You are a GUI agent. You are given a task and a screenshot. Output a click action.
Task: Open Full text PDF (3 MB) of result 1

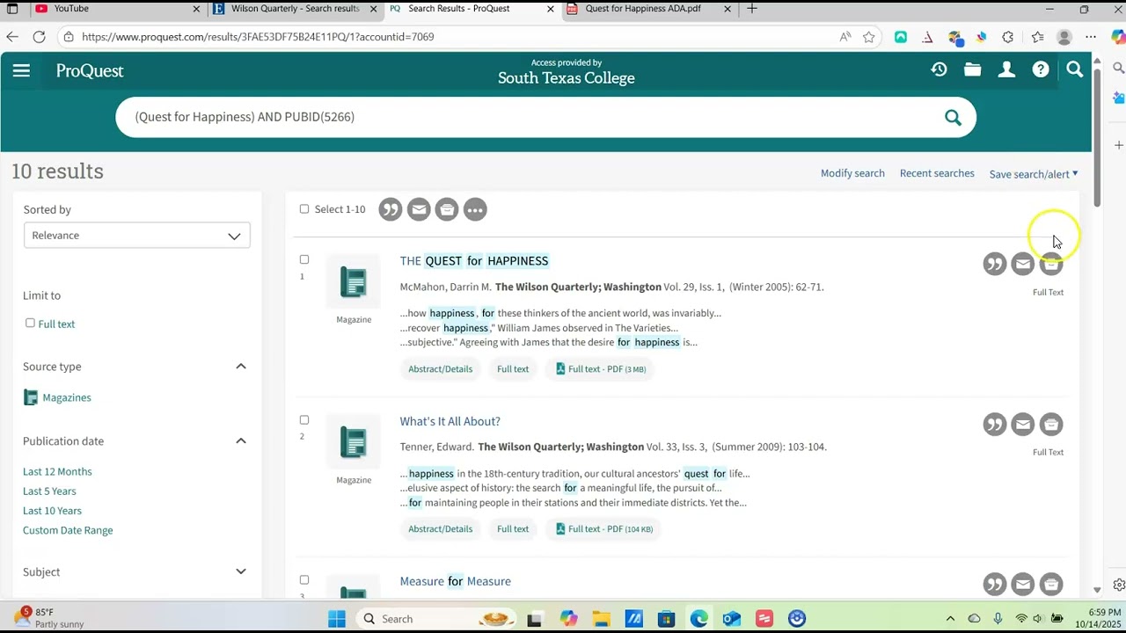pyautogui.click(x=601, y=369)
